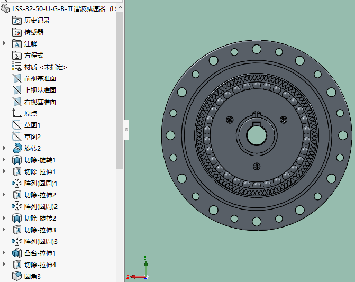Select the 草图1 label
The height and width of the screenshot is (282, 355).
coord(32,125)
